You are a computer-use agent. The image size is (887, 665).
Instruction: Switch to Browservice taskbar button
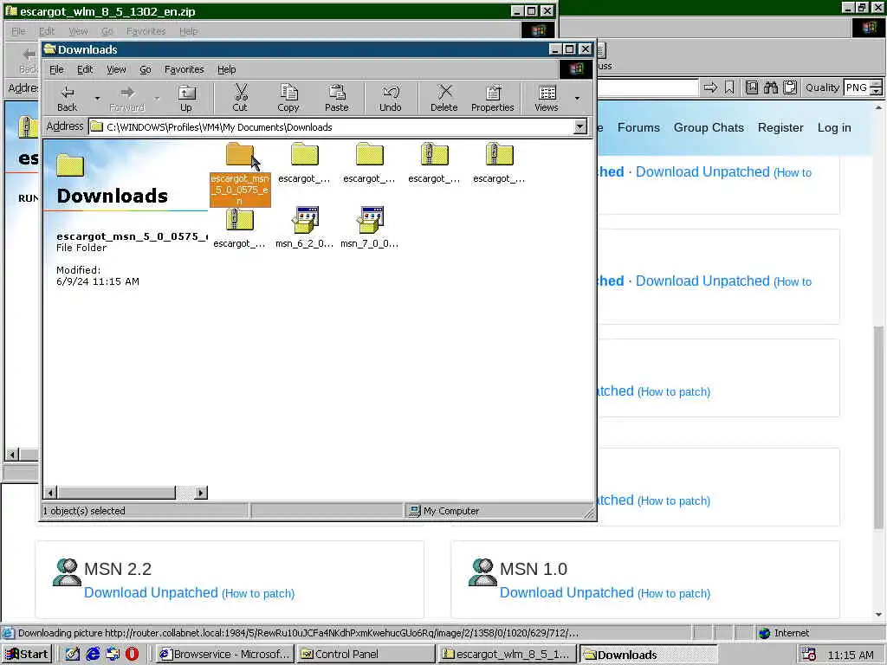pyautogui.click(x=225, y=655)
